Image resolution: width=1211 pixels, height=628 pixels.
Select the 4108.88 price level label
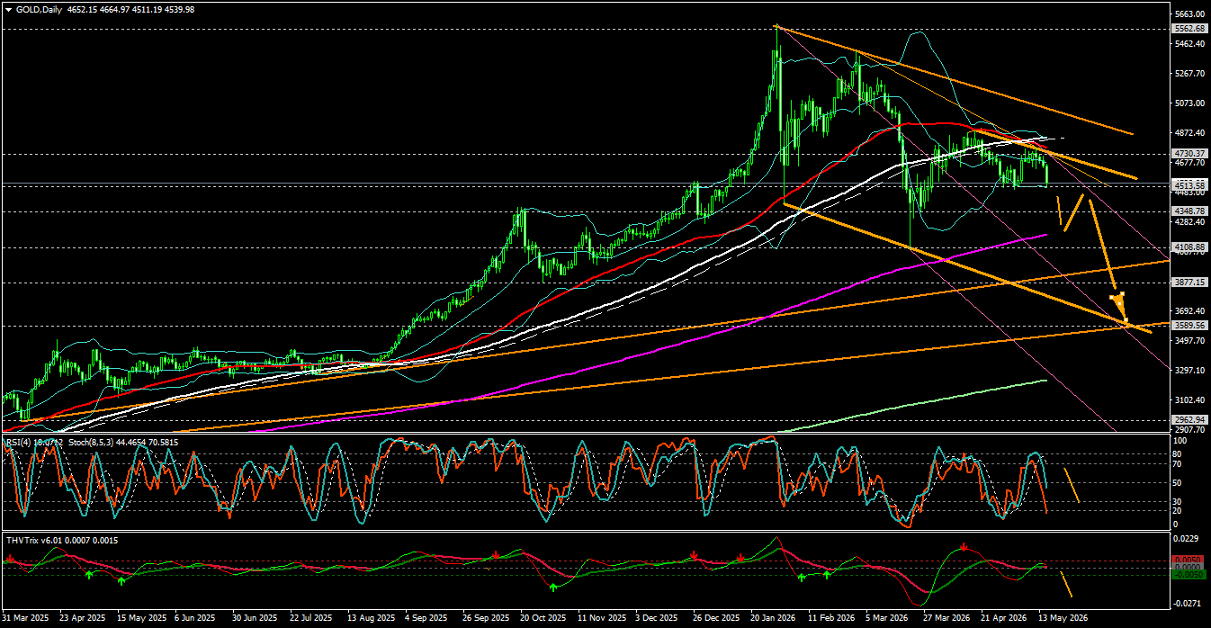pyautogui.click(x=1190, y=247)
